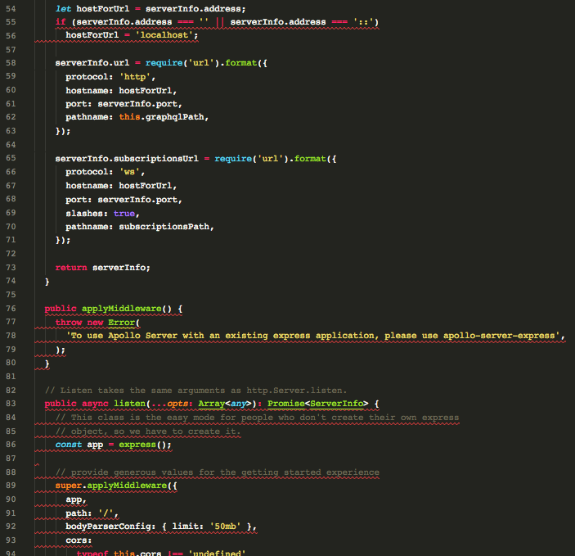
Task: Click the 'localhost' string literal
Action: pos(164,35)
